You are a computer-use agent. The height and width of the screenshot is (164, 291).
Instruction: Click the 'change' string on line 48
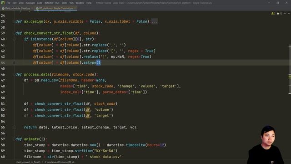tap(125, 86)
